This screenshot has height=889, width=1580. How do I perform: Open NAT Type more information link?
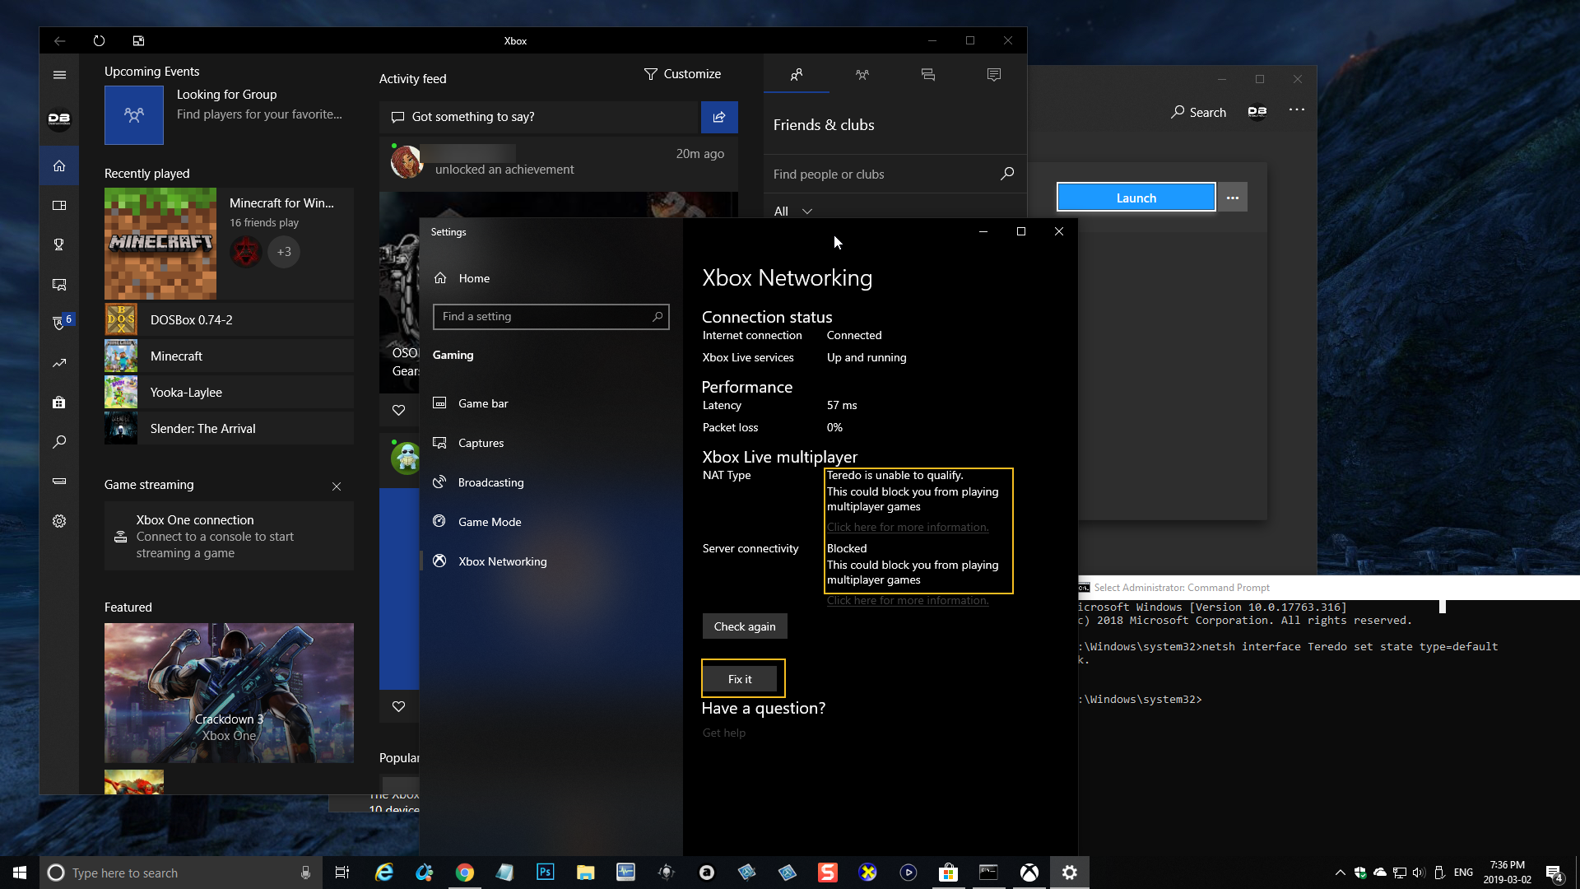pyautogui.click(x=908, y=527)
